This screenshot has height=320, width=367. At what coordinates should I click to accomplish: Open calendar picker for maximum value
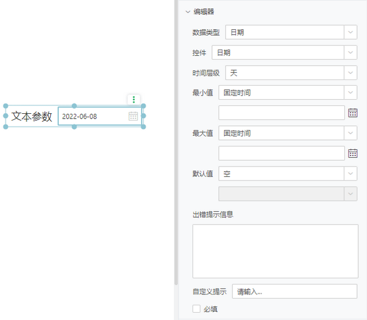pyautogui.click(x=353, y=154)
